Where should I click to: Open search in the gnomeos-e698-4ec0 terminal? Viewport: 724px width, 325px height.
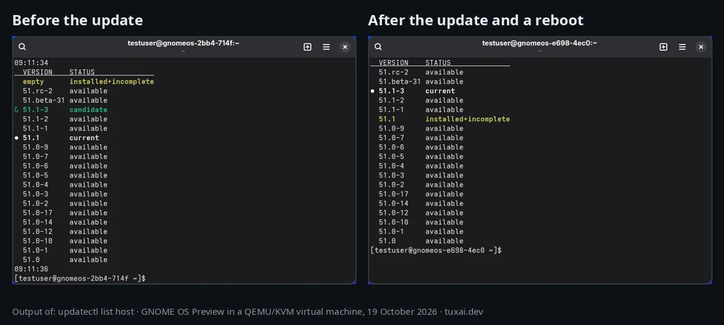tap(378, 47)
